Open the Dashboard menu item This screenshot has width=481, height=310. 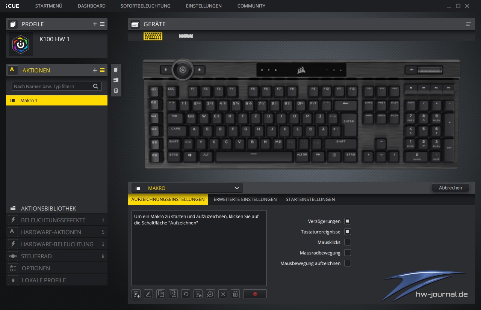click(91, 6)
